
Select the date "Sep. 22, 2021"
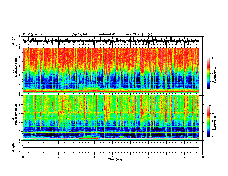80,35
